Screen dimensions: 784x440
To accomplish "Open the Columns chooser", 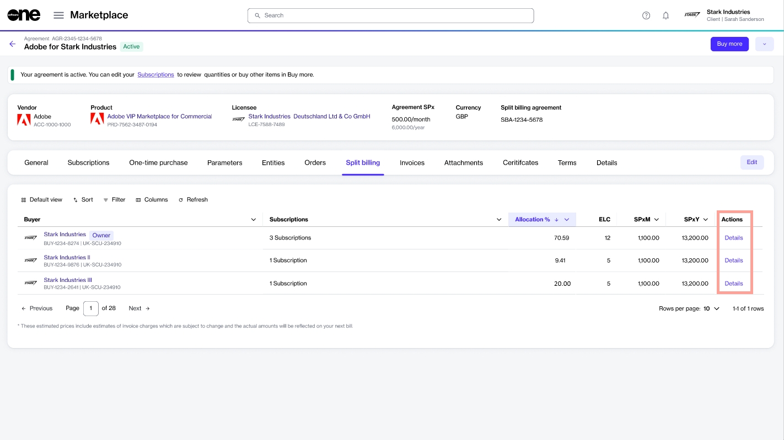I will (152, 200).
